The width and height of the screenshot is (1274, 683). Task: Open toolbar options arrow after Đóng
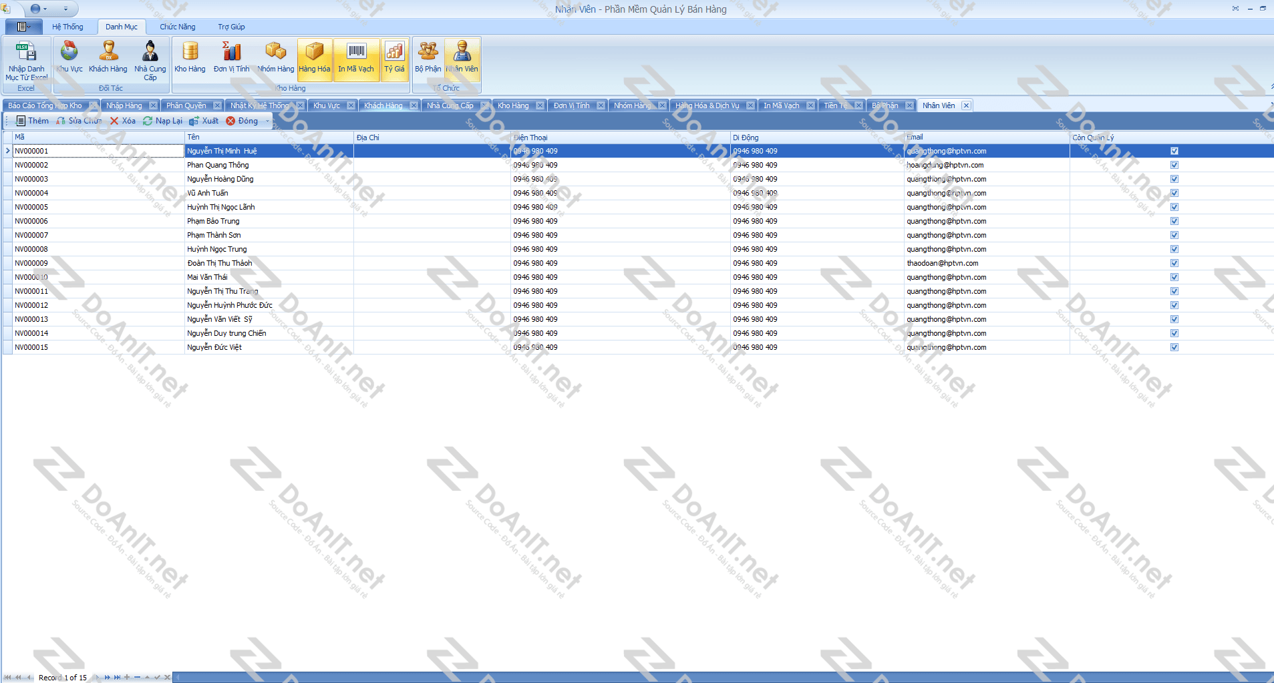click(x=268, y=121)
